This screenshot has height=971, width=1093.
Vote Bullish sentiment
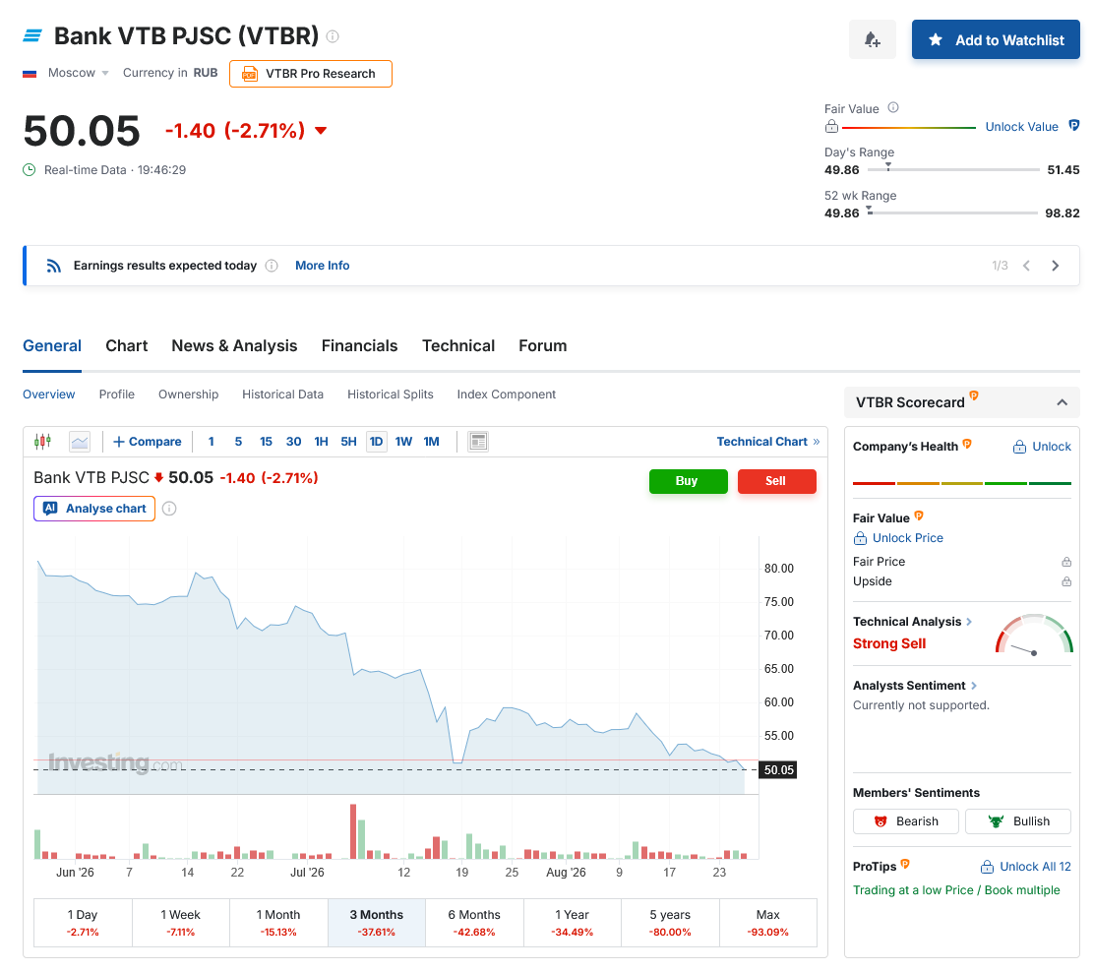(1017, 821)
